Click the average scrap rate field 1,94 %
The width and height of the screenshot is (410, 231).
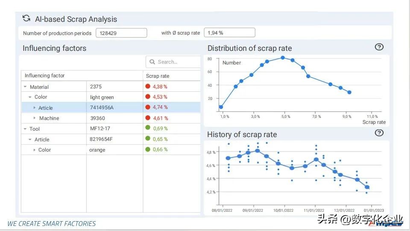click(229, 33)
